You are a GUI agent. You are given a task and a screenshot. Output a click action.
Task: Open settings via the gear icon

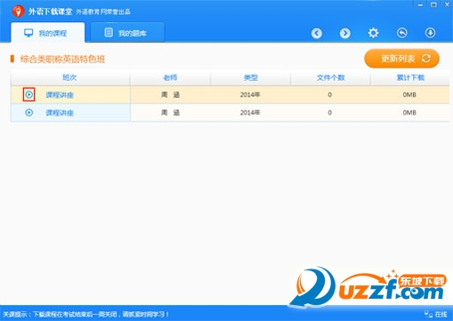(x=373, y=33)
